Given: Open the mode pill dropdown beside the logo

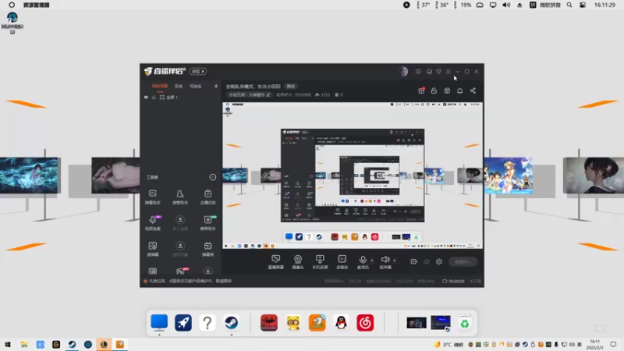Looking at the screenshot, I should 198,71.
